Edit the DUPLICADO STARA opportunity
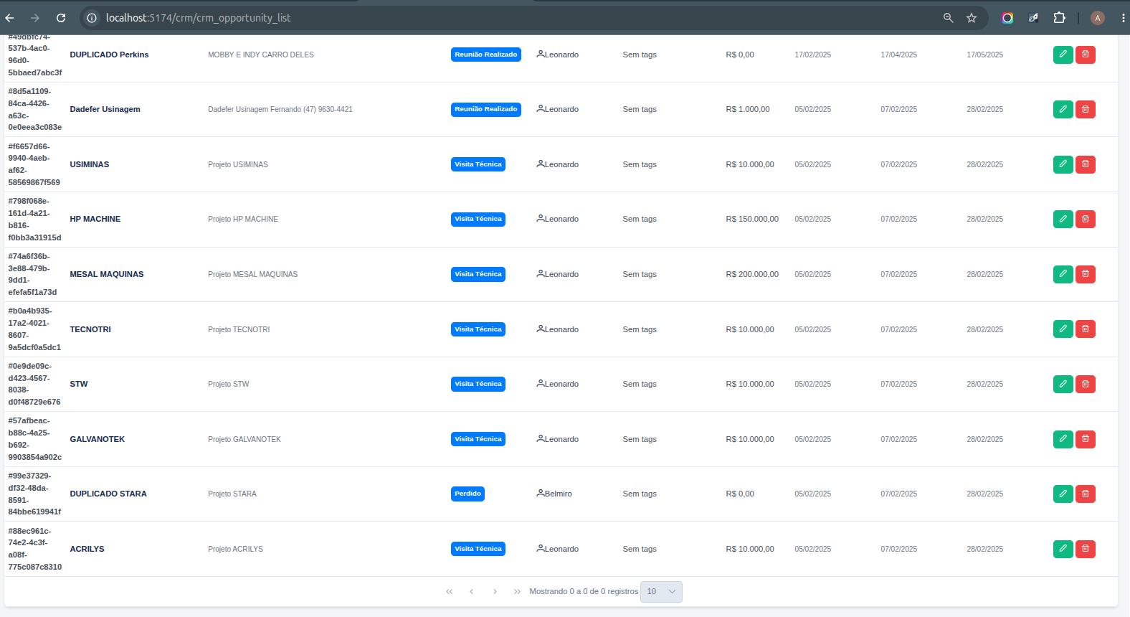Viewport: 1130px width, 617px height. [1063, 494]
